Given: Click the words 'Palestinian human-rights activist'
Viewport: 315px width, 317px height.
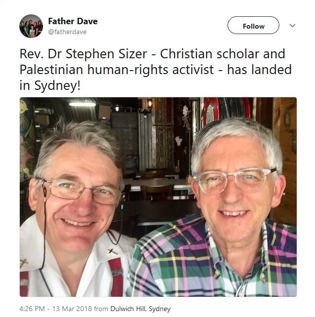Looking at the screenshot, I should [x=117, y=70].
